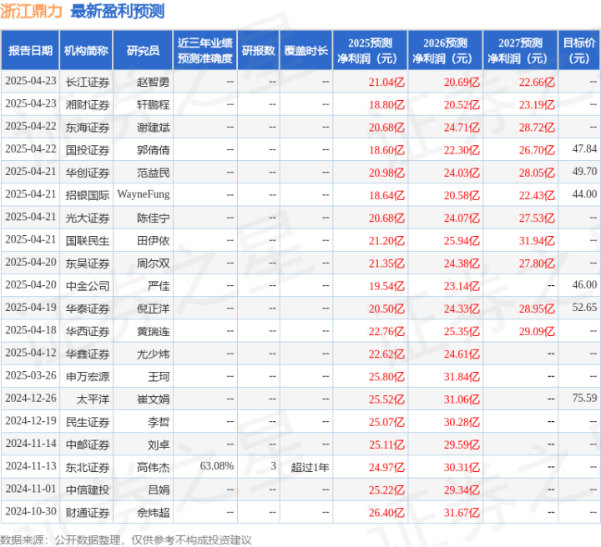Click the 机构简称 column header
The image size is (601, 547).
tap(87, 51)
